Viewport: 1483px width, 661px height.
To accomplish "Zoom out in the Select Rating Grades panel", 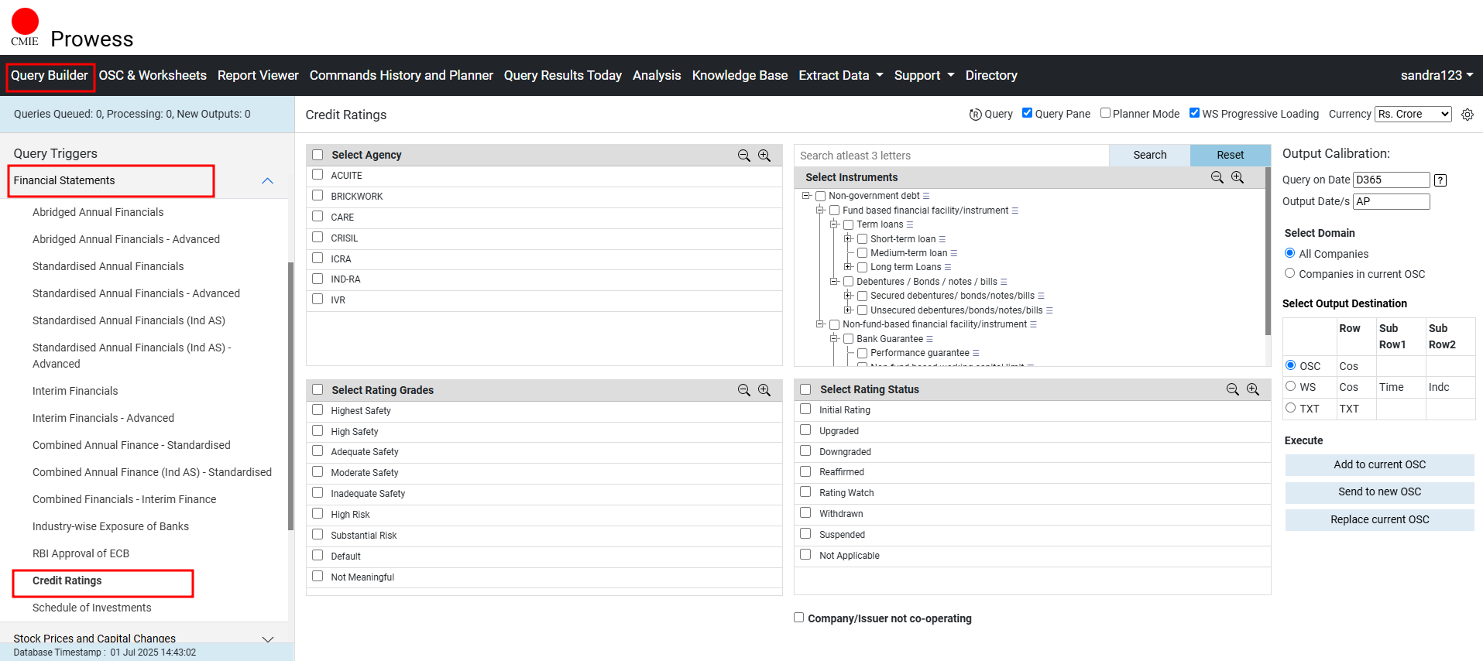I will (743, 390).
